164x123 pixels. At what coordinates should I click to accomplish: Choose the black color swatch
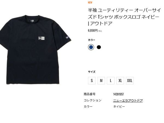[x=99, y=47]
